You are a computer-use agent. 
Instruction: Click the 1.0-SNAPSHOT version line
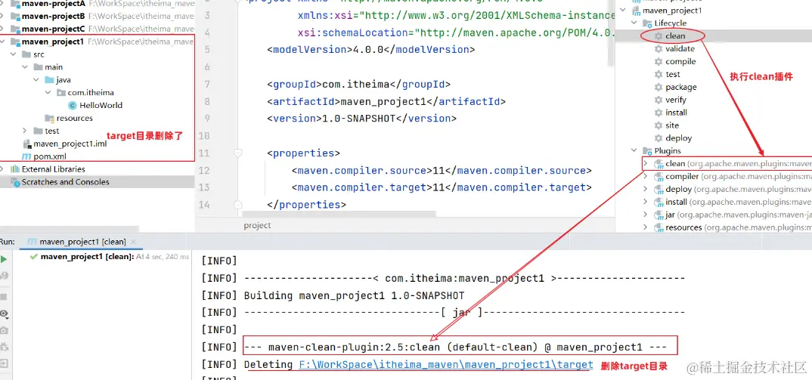click(361, 119)
